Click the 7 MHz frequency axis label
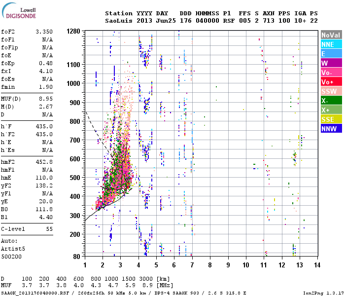Screen dimensions: 345x296 192,265
